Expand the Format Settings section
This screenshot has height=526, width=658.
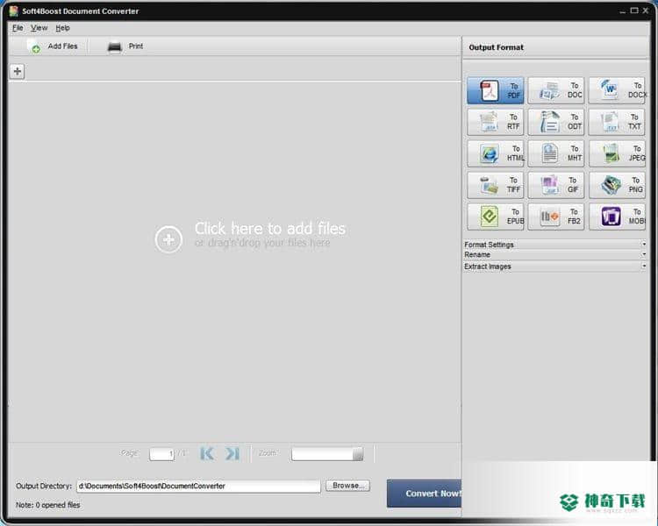click(x=554, y=244)
